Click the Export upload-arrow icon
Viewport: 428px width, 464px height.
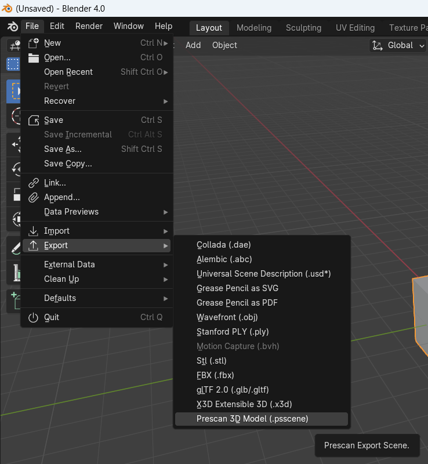coord(34,245)
